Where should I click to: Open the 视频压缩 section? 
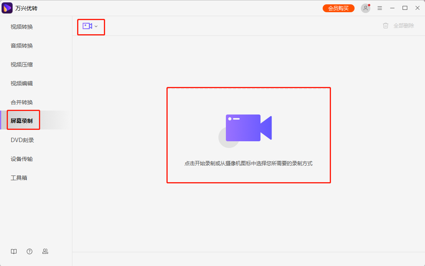pos(22,65)
